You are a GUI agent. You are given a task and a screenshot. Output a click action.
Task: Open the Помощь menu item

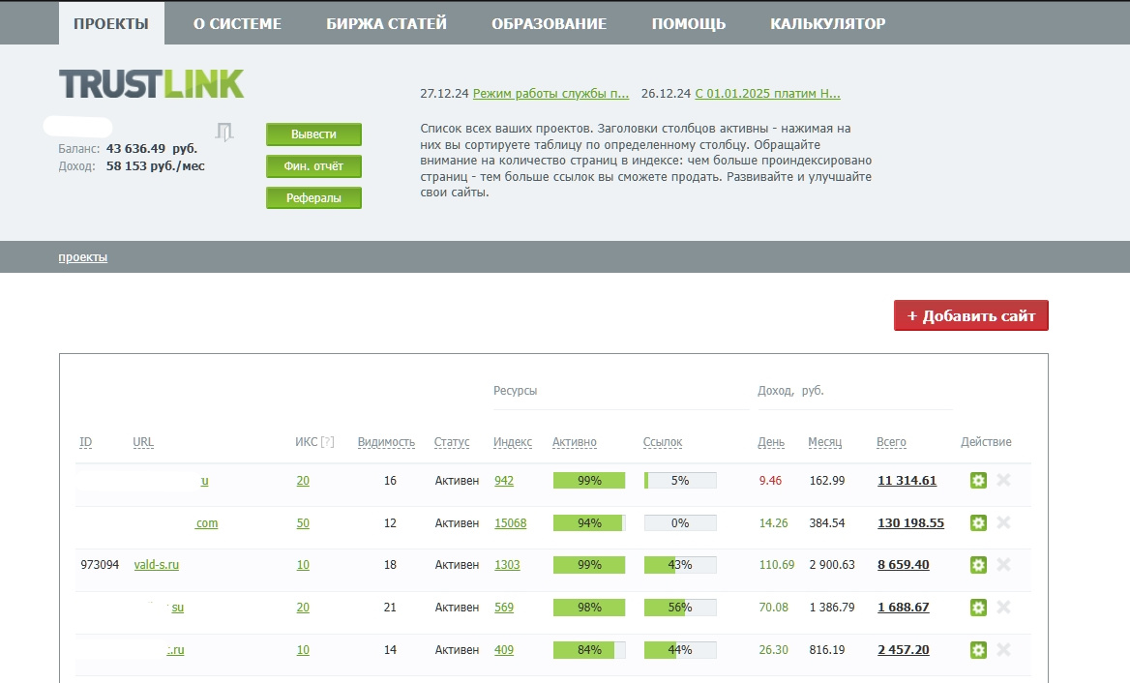[688, 23]
